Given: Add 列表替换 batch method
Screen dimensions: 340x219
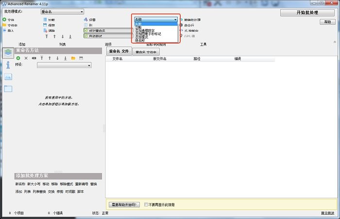Looking at the screenshot, I should 39,191.
